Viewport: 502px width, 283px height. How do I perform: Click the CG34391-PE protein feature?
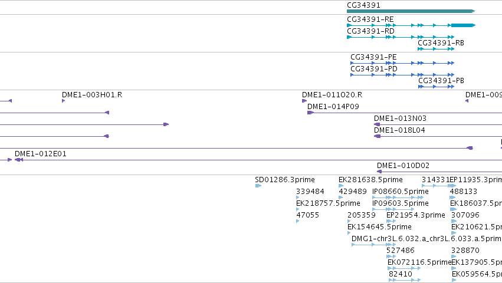402,63
